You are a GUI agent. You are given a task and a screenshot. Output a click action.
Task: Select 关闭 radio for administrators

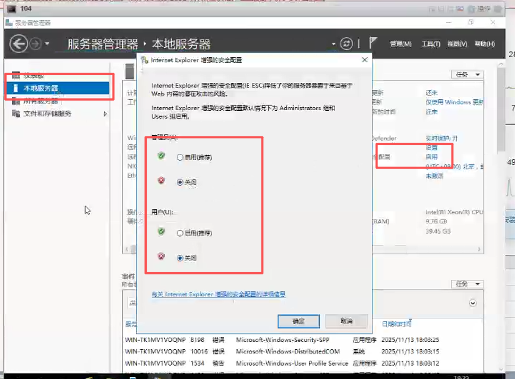pos(180,182)
